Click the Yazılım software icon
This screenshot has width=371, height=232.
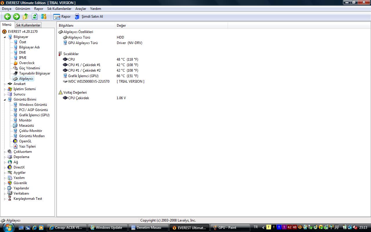pyautogui.click(x=10, y=178)
